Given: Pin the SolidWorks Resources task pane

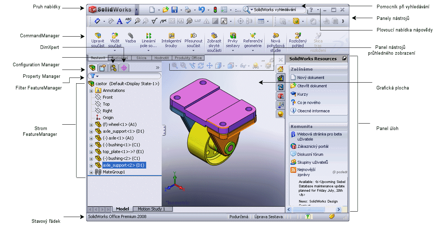Looking at the screenshot, I should pos(344,58).
